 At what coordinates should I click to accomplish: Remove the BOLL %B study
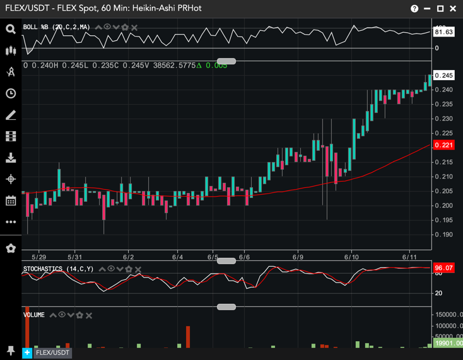[134, 28]
